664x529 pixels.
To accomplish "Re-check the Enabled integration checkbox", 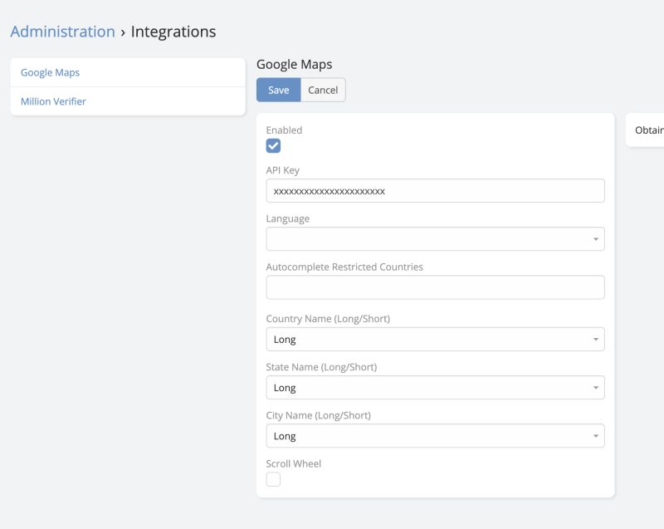I will 274,144.
